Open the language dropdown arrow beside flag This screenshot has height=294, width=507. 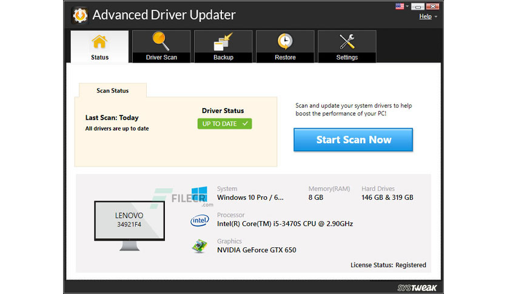pos(407,6)
